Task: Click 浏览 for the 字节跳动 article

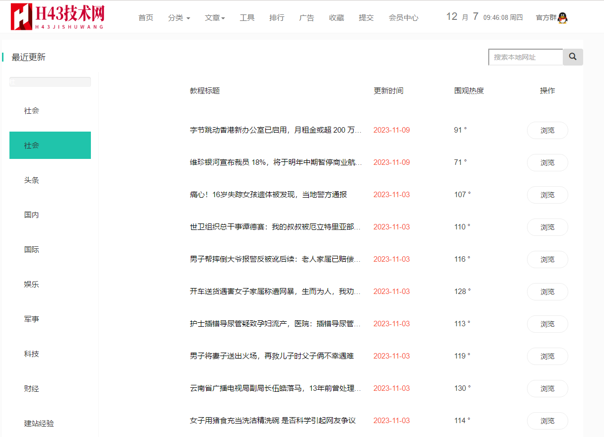Action: pos(547,131)
